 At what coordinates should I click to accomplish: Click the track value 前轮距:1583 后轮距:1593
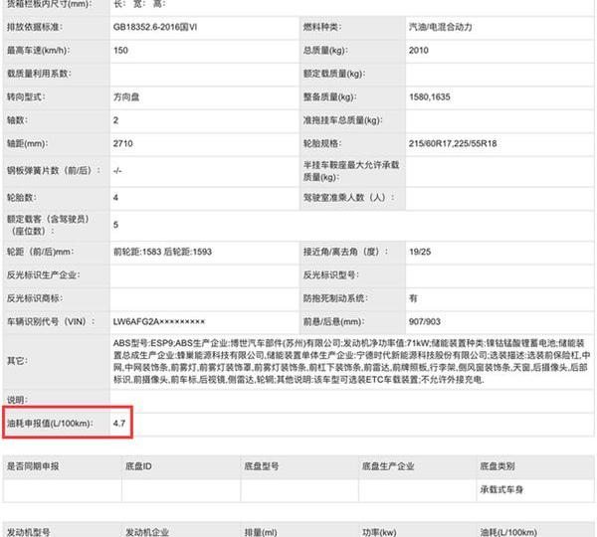pyautogui.click(x=162, y=252)
